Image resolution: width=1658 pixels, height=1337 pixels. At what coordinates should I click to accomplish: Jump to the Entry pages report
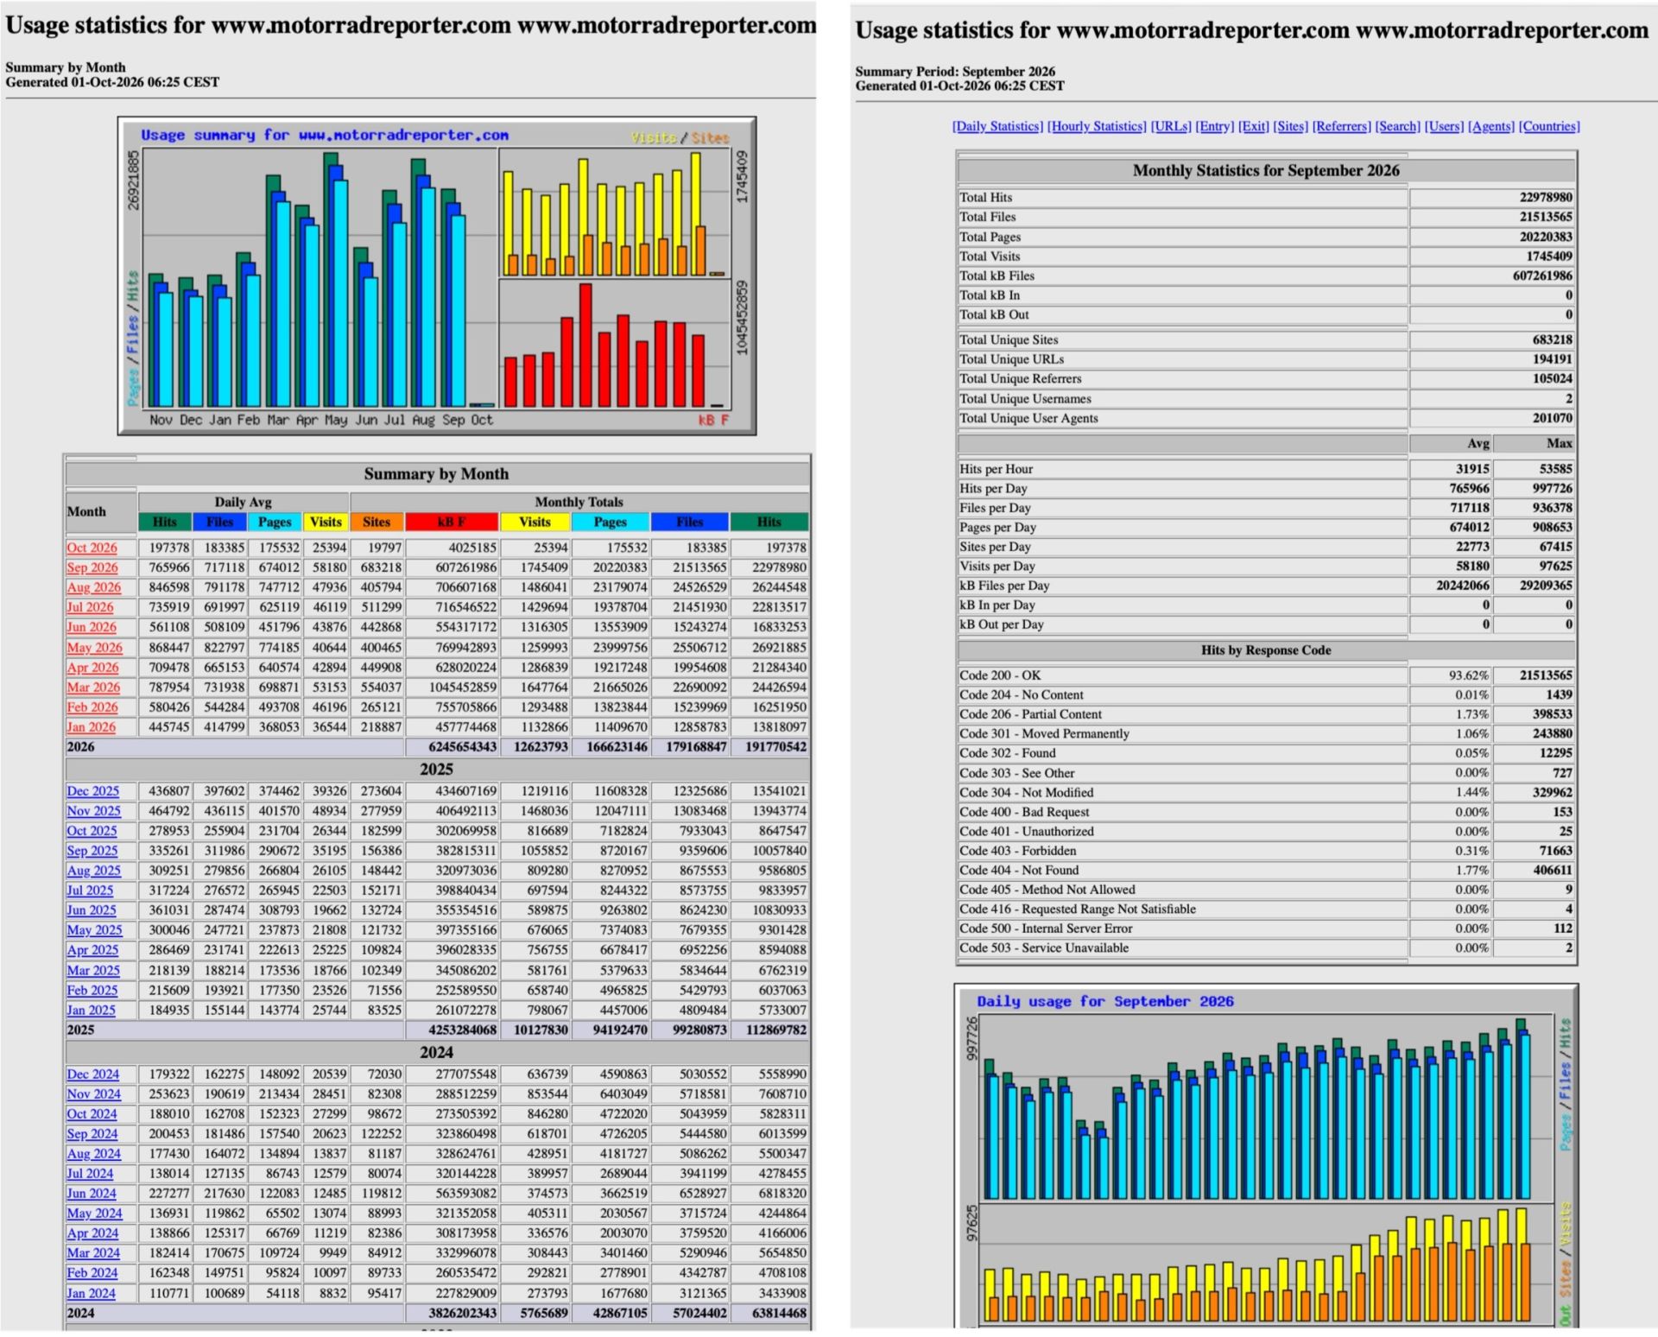point(1215,126)
